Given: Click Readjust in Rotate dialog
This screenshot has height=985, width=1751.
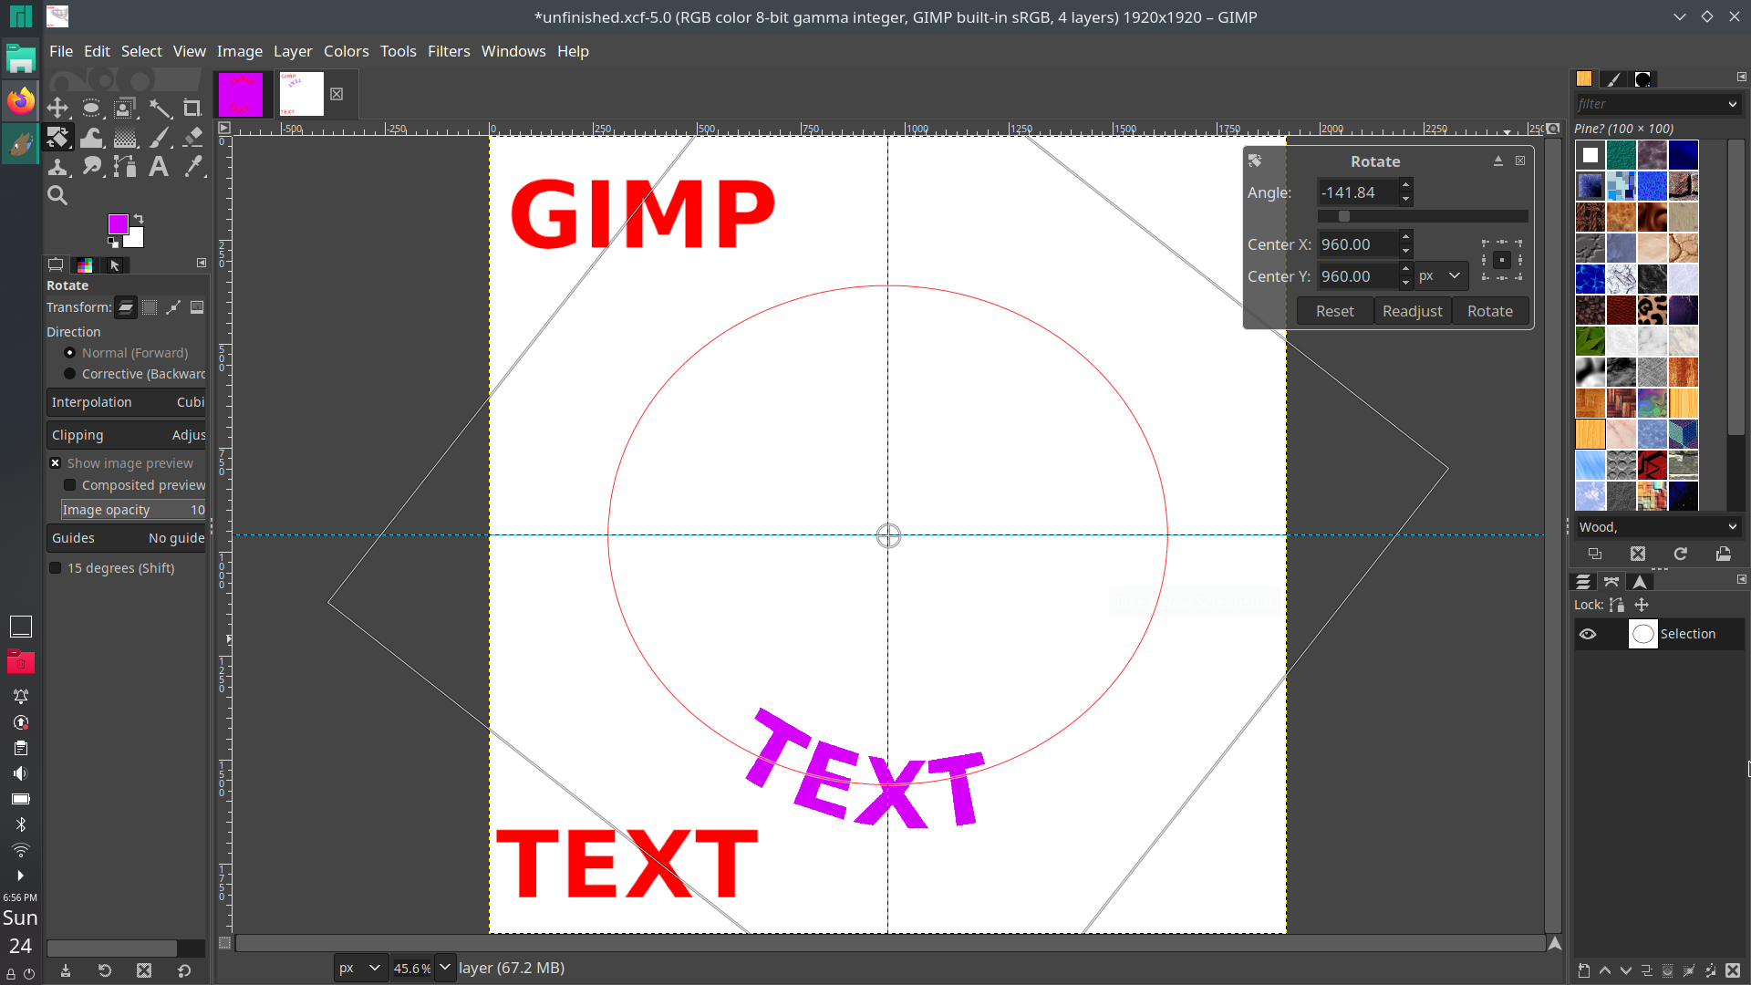Looking at the screenshot, I should click(1413, 311).
